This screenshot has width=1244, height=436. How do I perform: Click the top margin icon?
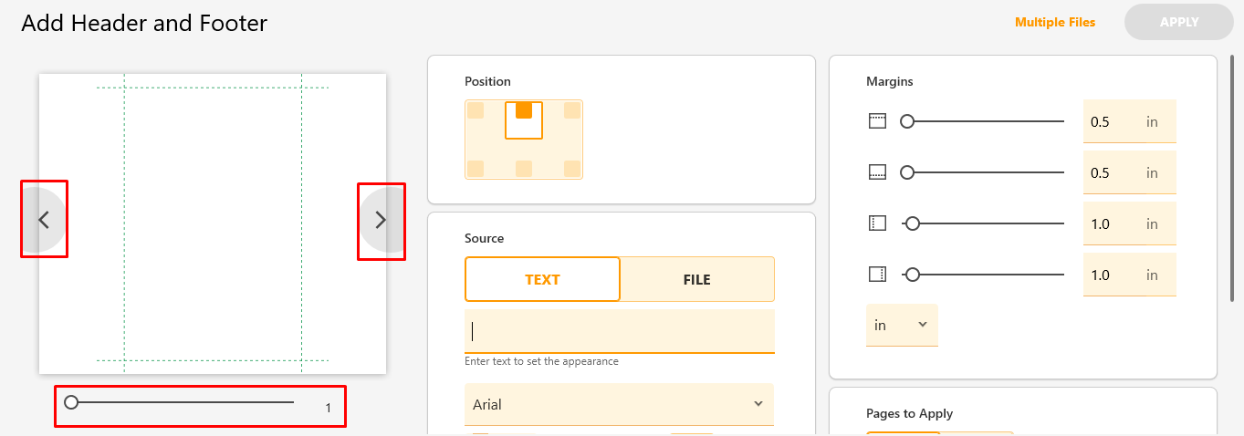click(877, 121)
